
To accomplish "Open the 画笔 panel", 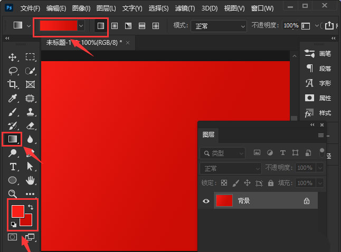I will [318, 54].
